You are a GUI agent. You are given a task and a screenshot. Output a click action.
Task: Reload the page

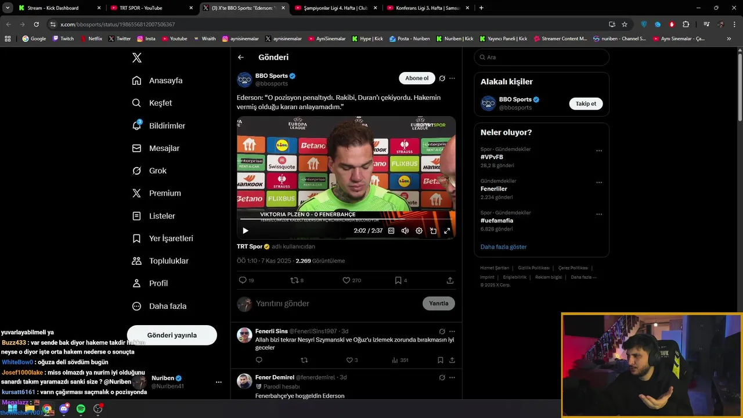click(37, 24)
